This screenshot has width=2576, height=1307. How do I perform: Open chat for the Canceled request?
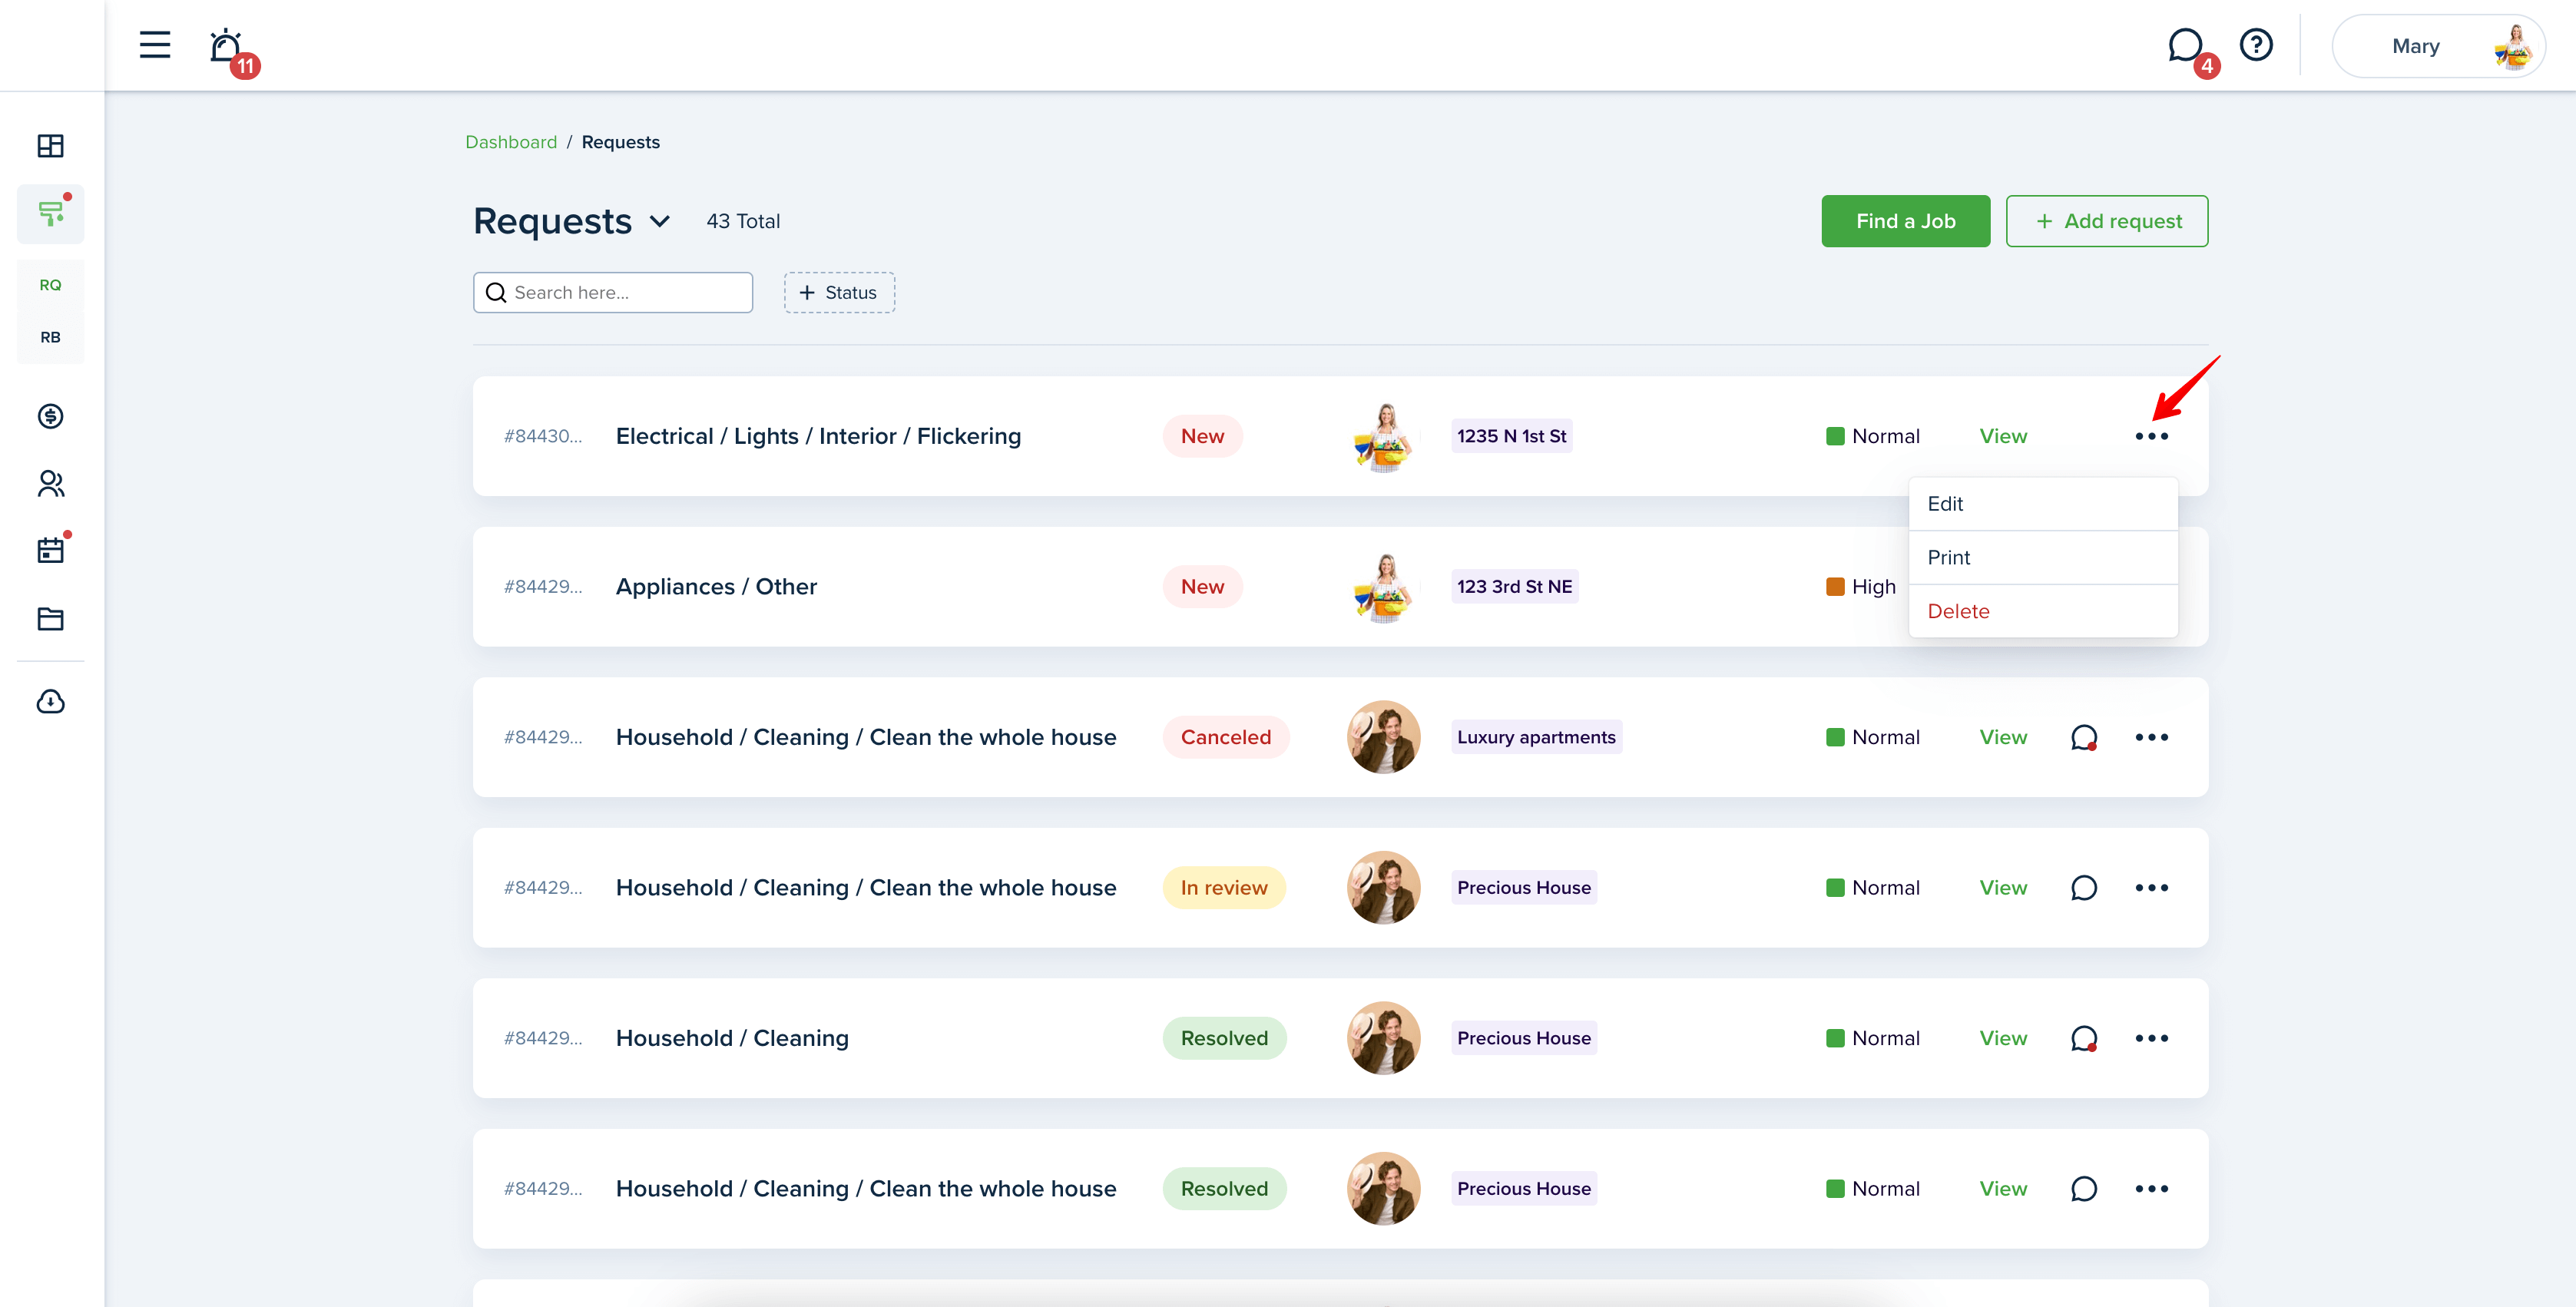click(x=2084, y=737)
